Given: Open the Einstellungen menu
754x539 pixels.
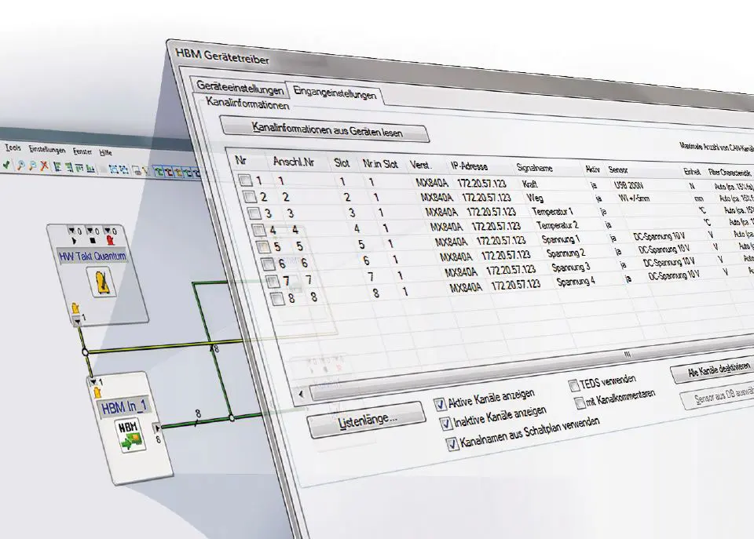Looking at the screenshot, I should point(46,150).
